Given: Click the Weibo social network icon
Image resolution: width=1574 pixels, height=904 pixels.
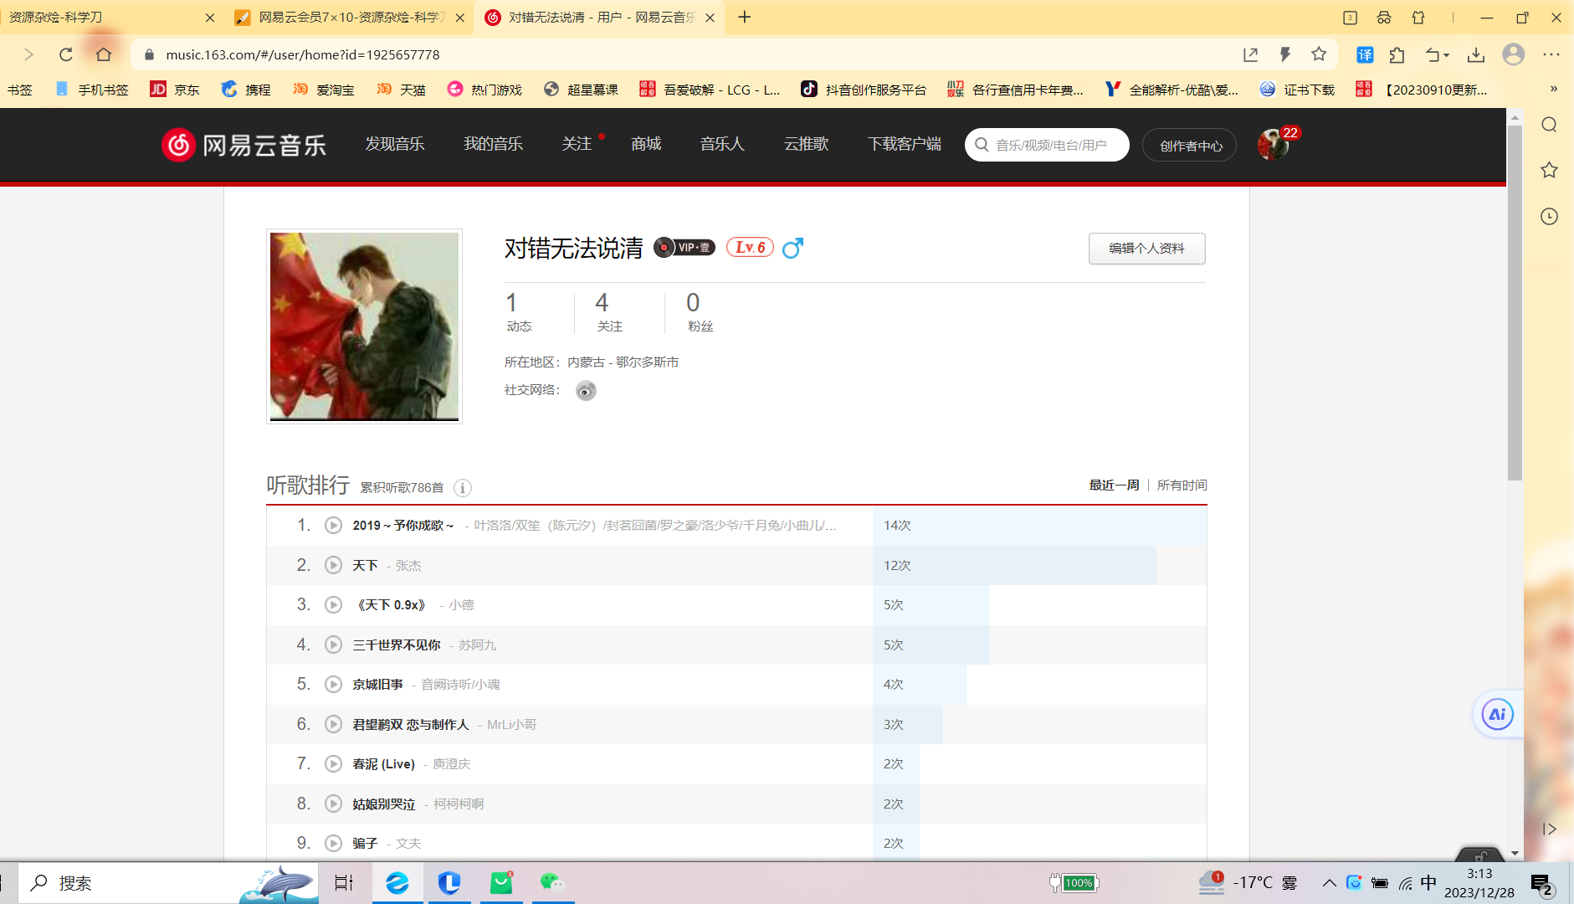Looking at the screenshot, I should [x=586, y=391].
